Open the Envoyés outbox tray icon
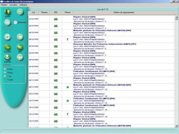The height and width of the screenshot is (134, 179). [x=8, y=47]
